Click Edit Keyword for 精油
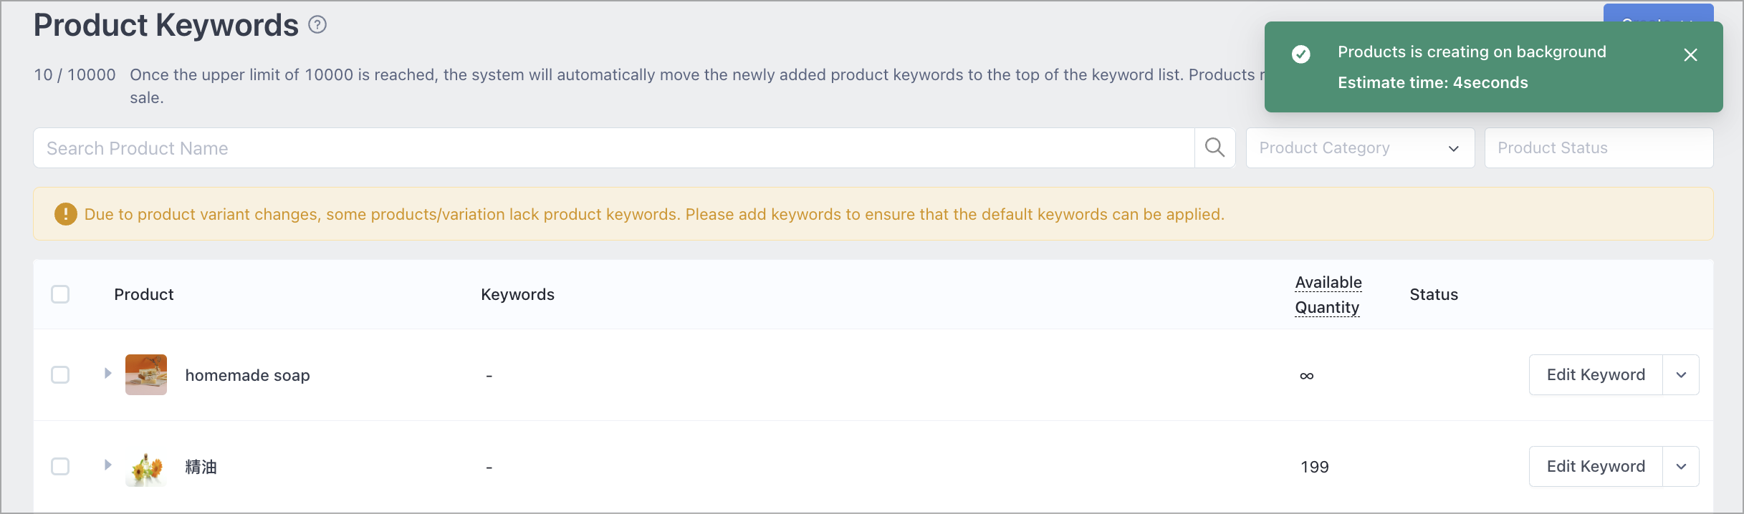The image size is (1744, 514). pos(1596,466)
